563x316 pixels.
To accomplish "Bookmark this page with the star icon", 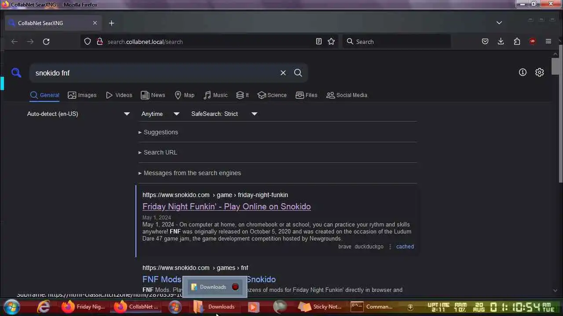I will [x=331, y=41].
